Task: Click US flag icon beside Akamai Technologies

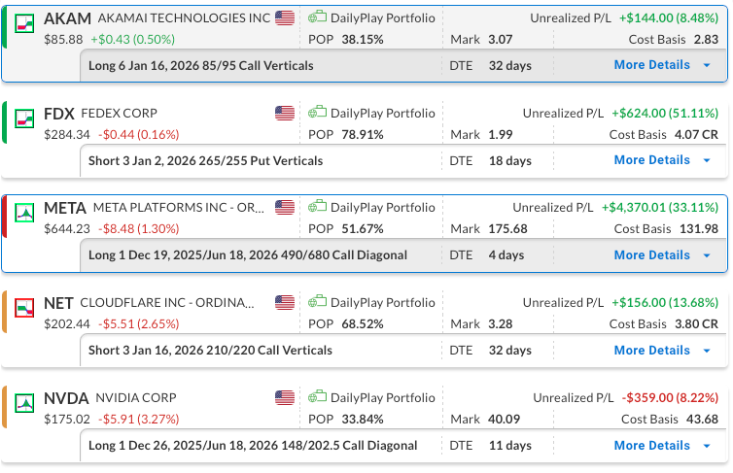Action: click(285, 18)
